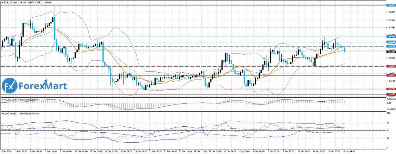This screenshot has height=154, width=396.
Task: Click the EURUSD,H4 chart title text
Action: [10, 2]
